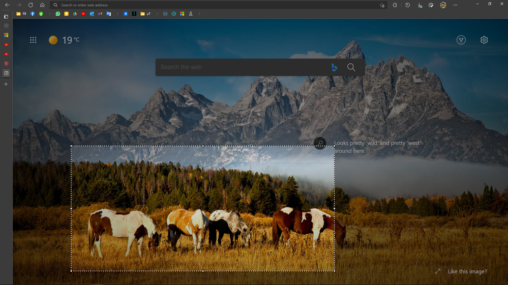The height and width of the screenshot is (285, 508).
Task: Select the active New Tab in sidebar
Action: coord(6,74)
